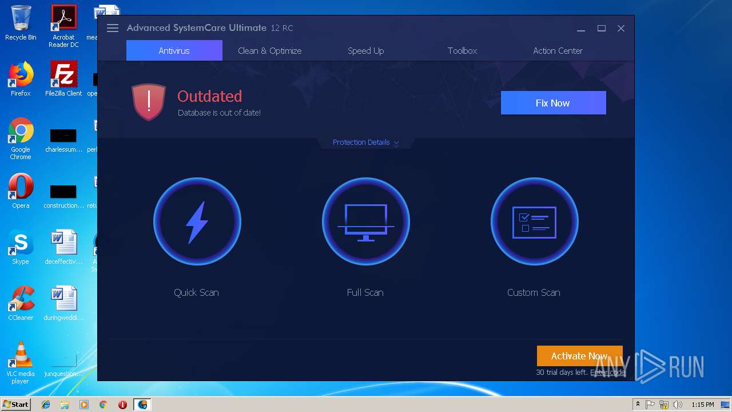Click the 'Database is out of date!' message
Image resolution: width=732 pixels, height=412 pixels.
pos(219,113)
